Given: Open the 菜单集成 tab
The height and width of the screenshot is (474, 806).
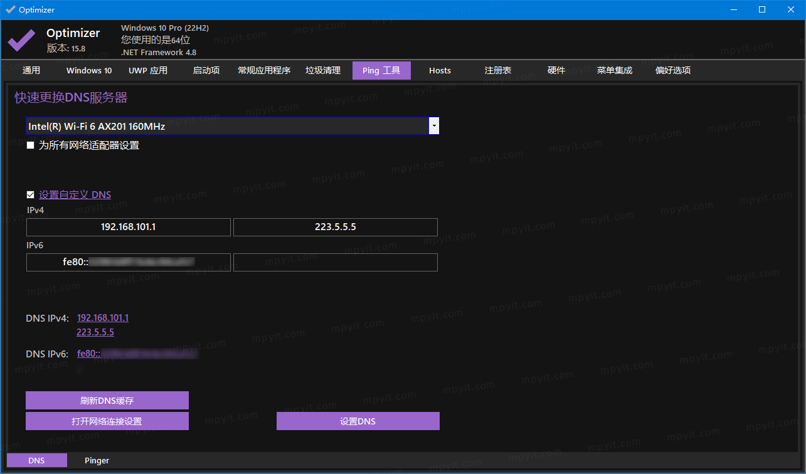Looking at the screenshot, I should [615, 70].
